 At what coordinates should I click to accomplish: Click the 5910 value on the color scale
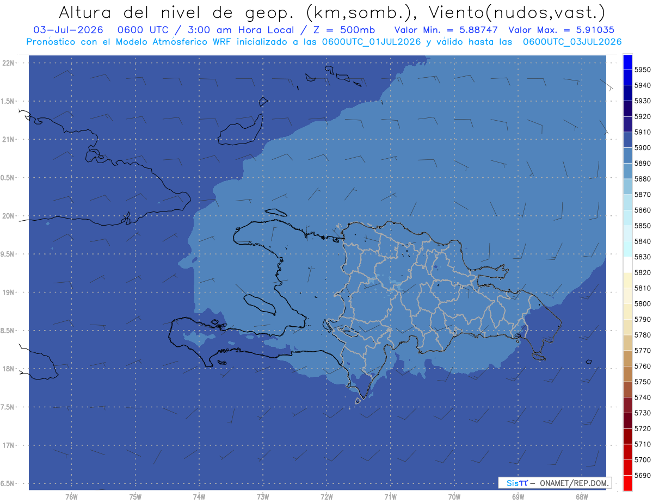pos(642,132)
